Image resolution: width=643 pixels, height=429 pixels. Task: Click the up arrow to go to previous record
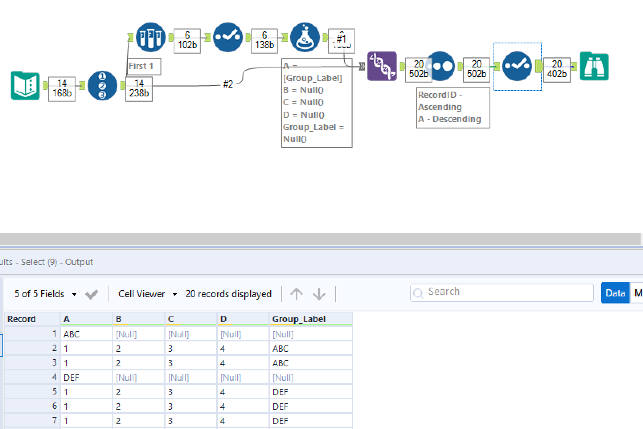297,294
